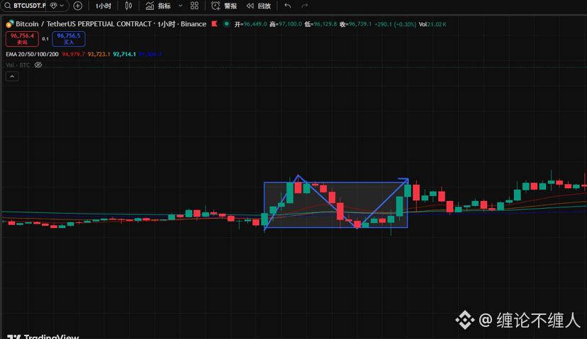Screen dimensions: 587x339
Task: Click the green market status dot
Action: (226, 24)
